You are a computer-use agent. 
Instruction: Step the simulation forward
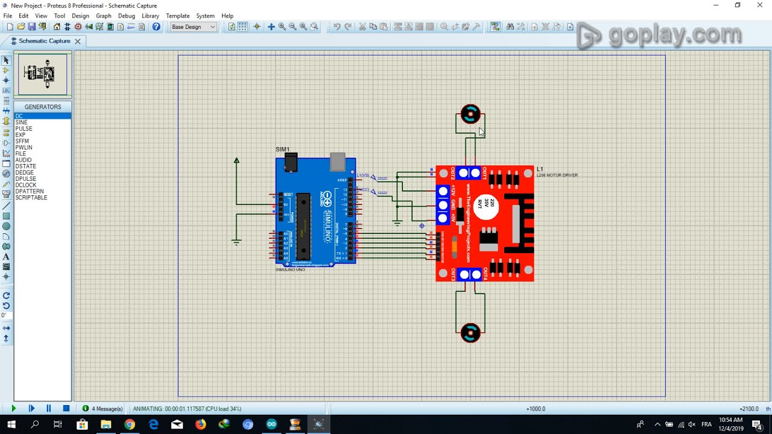31,409
